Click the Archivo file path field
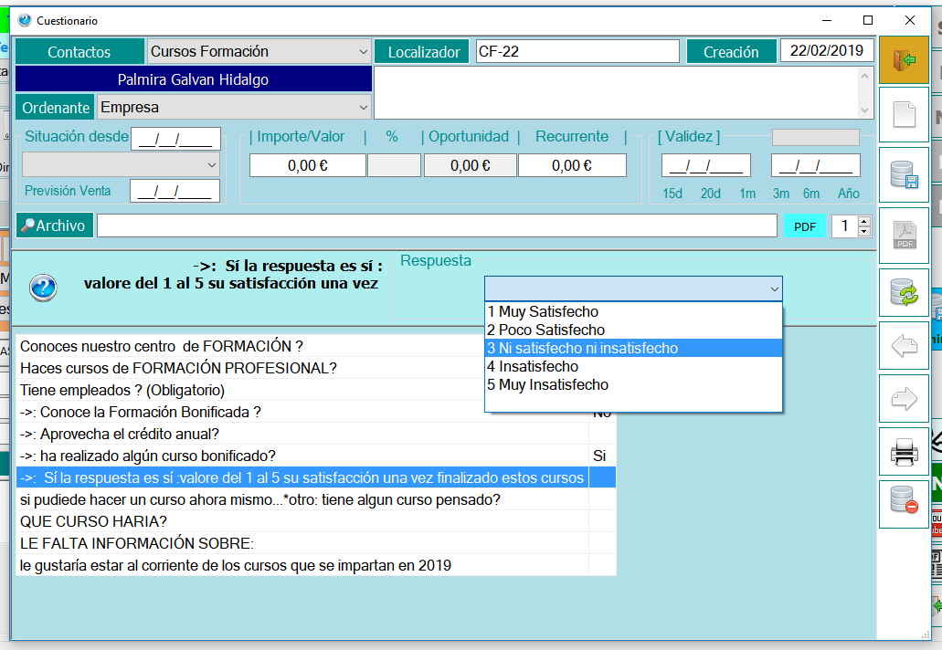Viewport: 942px width, 650px height. [437, 225]
